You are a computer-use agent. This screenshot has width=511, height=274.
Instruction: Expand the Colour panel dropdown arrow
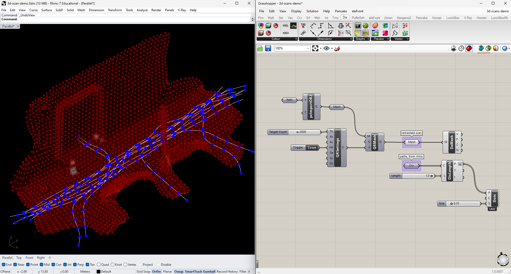[296, 39]
